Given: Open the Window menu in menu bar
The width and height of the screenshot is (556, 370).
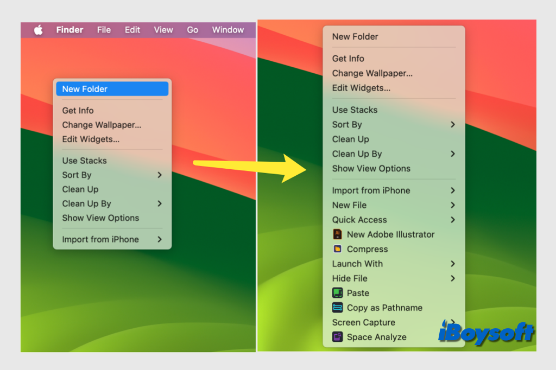Looking at the screenshot, I should pos(228,30).
